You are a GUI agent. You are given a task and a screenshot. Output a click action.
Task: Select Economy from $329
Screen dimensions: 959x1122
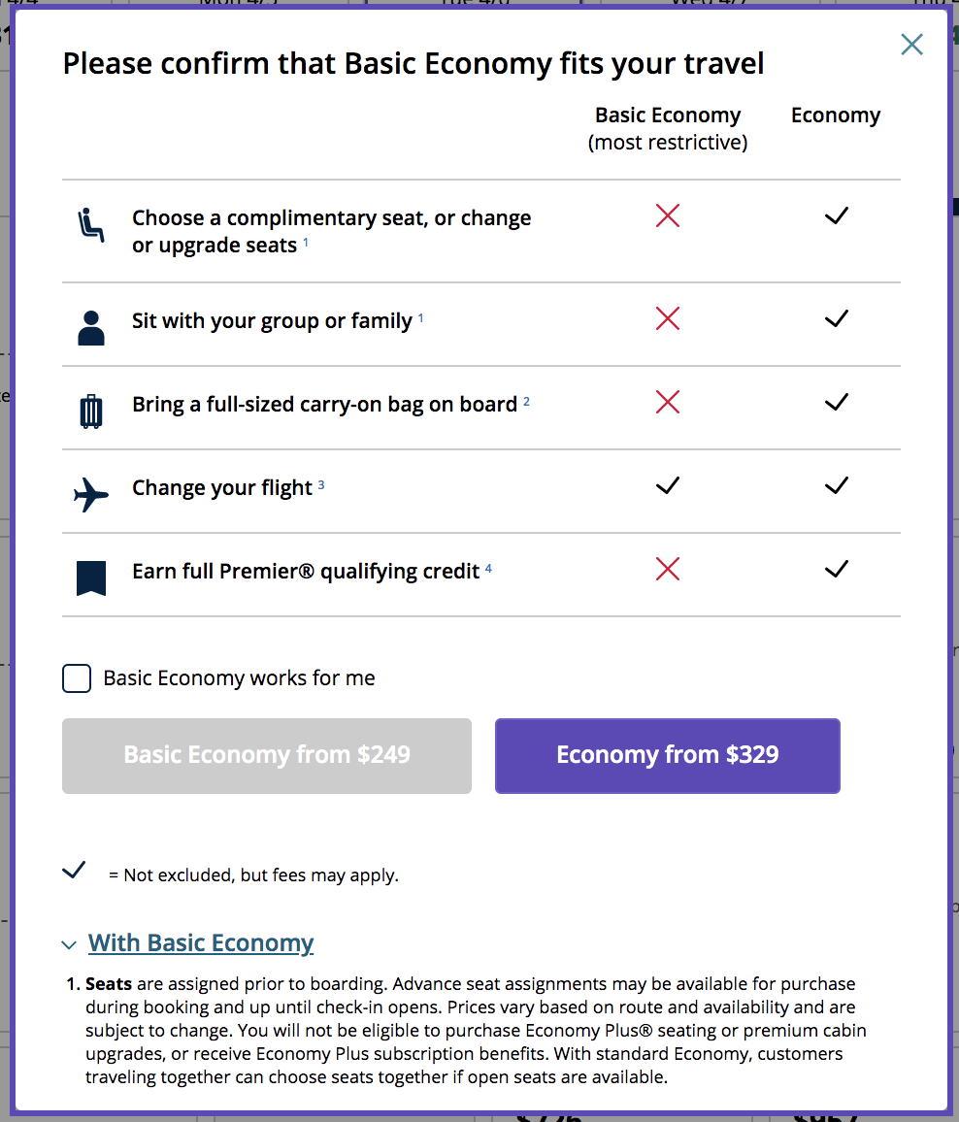[667, 757]
